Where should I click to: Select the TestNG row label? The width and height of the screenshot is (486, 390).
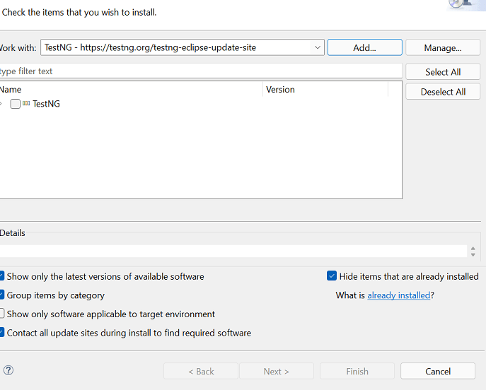pyautogui.click(x=46, y=104)
